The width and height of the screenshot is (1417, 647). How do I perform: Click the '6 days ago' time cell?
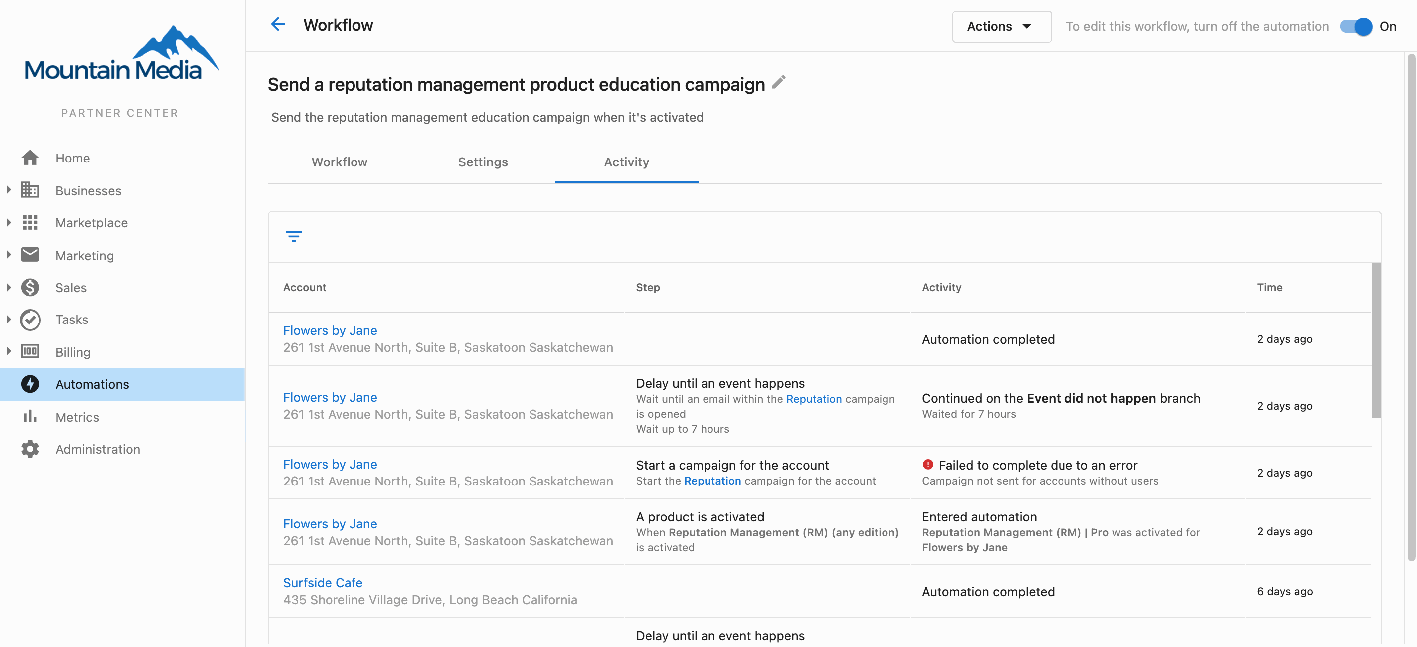click(x=1285, y=592)
